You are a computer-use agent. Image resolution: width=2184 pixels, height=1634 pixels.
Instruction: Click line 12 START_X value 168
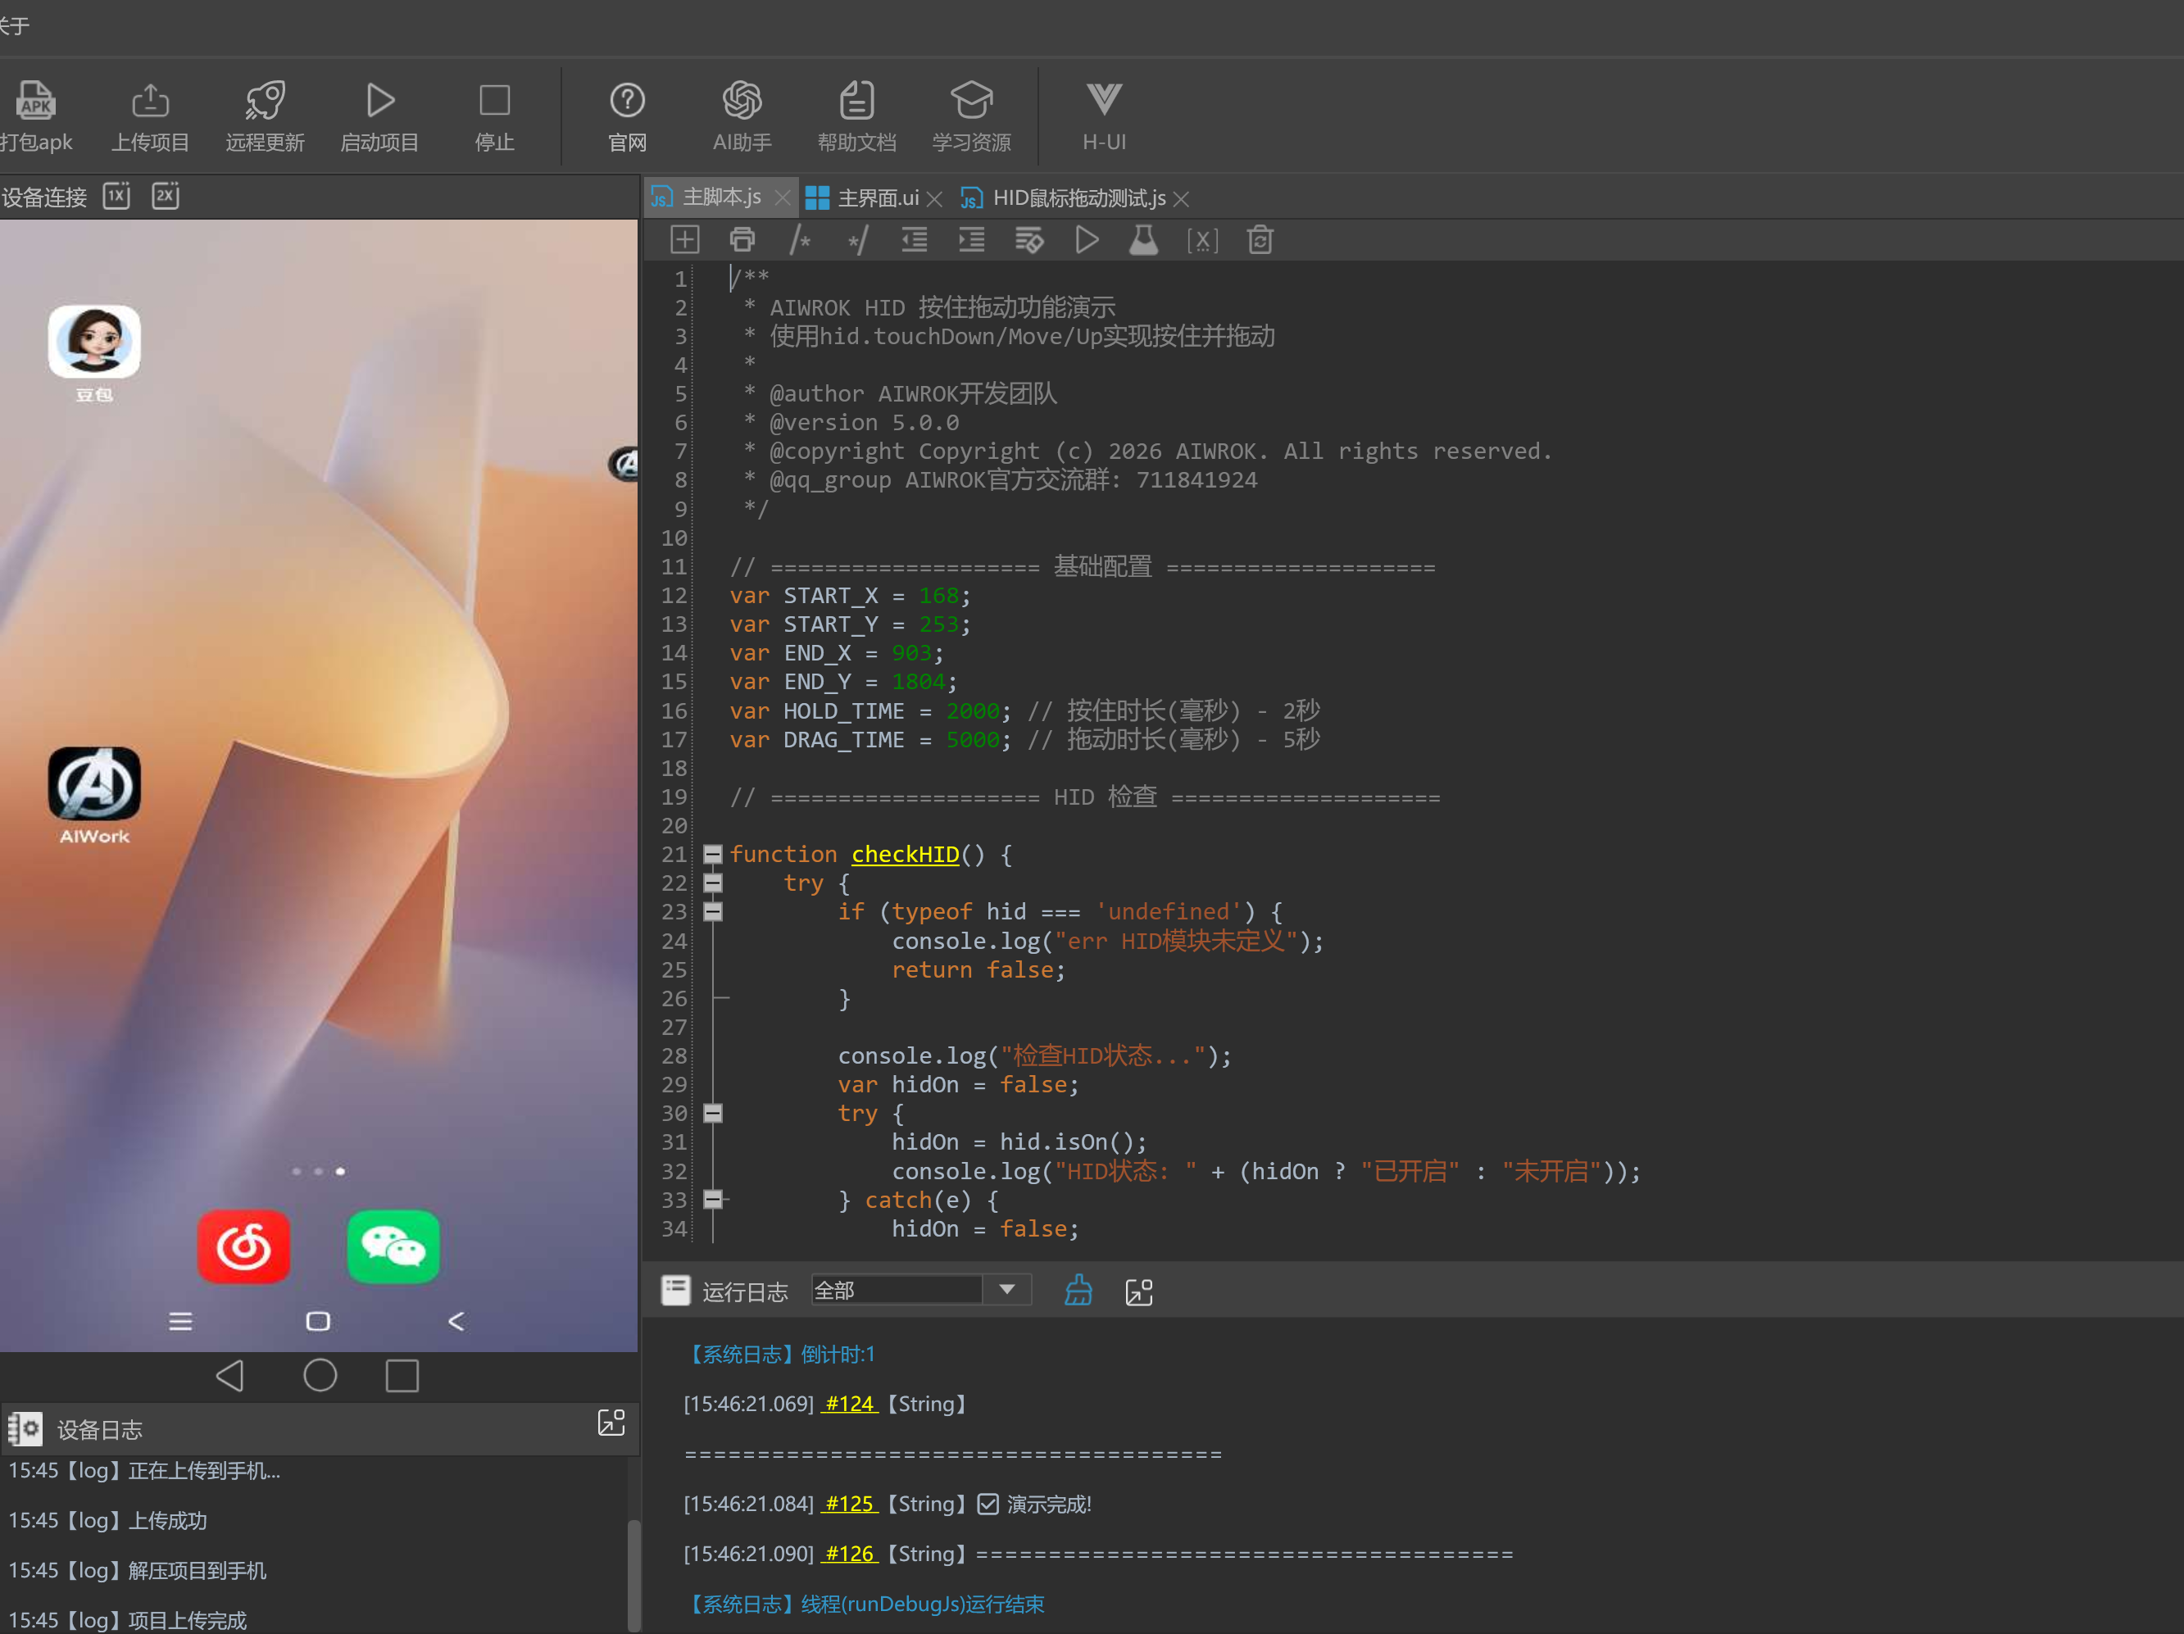[x=938, y=596]
